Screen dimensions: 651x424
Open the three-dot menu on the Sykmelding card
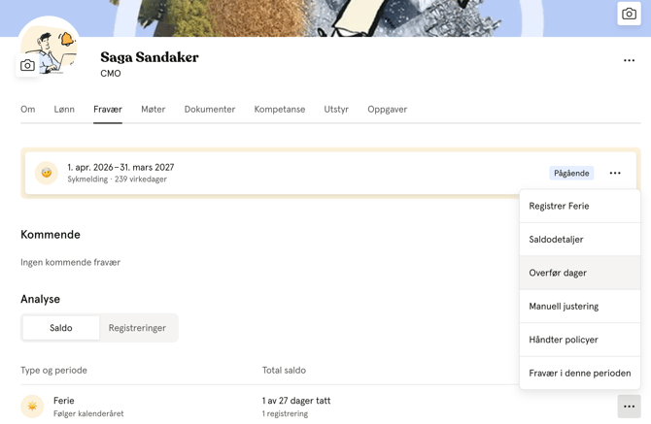click(615, 174)
